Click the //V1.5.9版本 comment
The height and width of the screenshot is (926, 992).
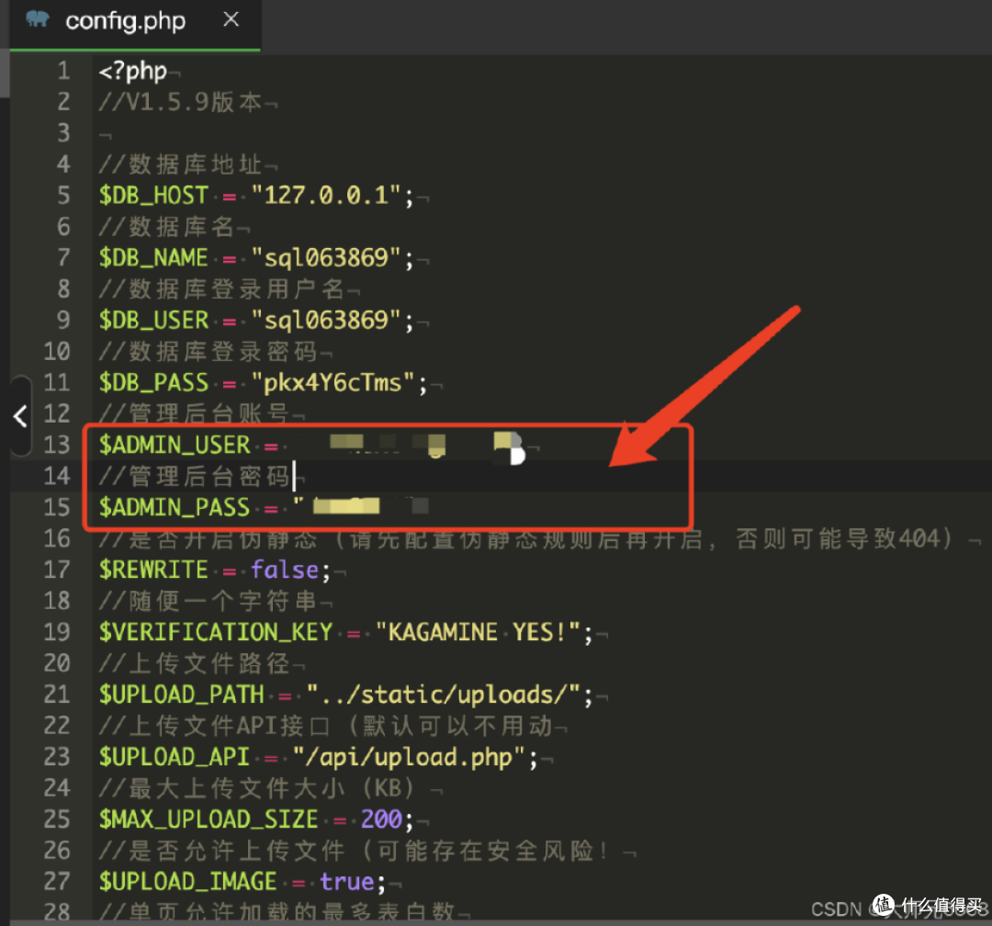(180, 102)
